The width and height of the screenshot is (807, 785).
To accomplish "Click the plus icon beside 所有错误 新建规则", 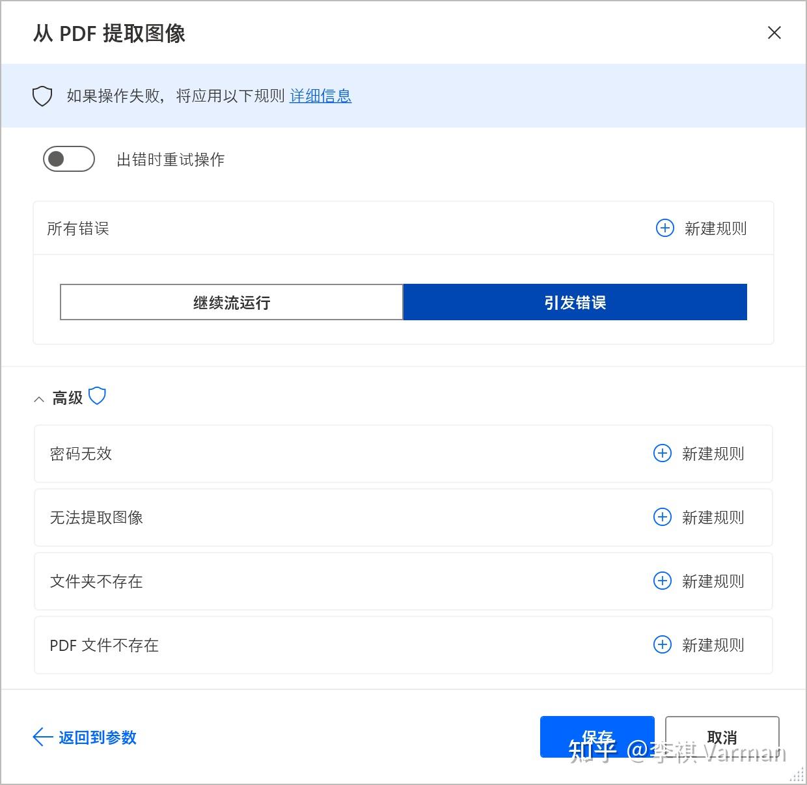I will pyautogui.click(x=664, y=228).
